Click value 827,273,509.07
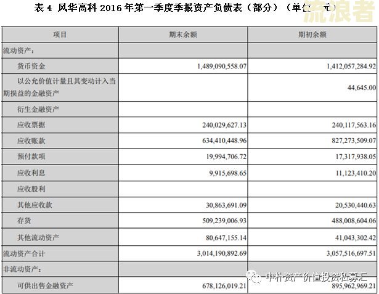 tap(354, 141)
